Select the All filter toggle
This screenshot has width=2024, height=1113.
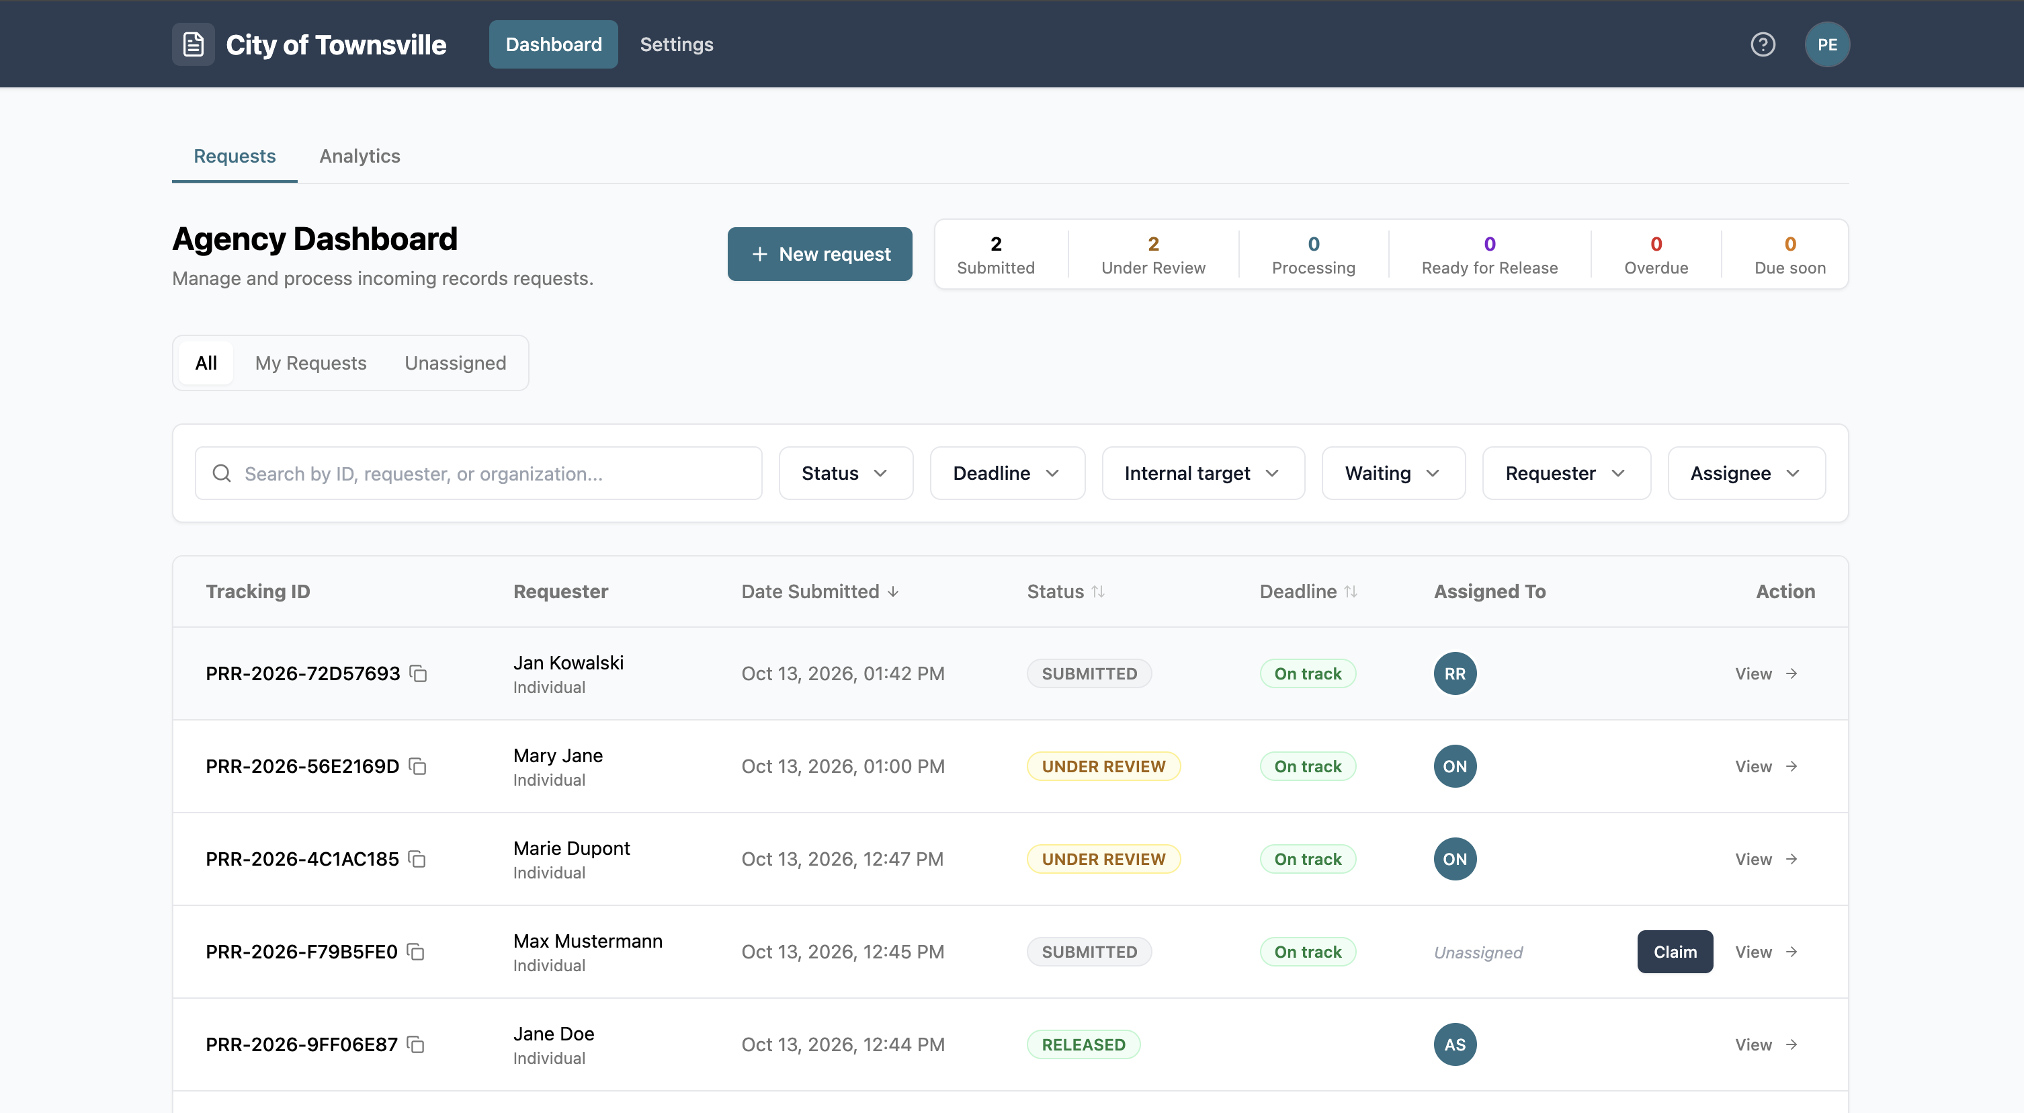206,363
